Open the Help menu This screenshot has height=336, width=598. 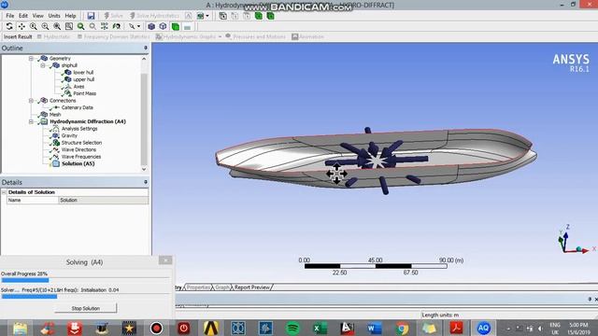[70, 16]
